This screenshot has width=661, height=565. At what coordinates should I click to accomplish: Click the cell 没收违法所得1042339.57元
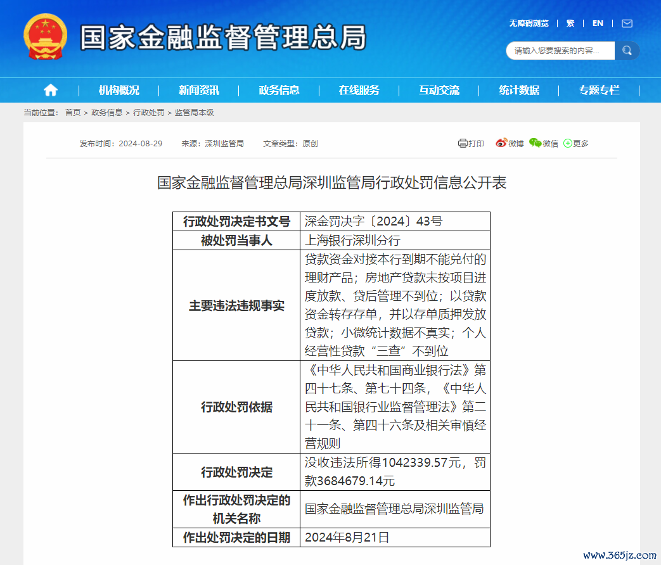click(x=395, y=472)
